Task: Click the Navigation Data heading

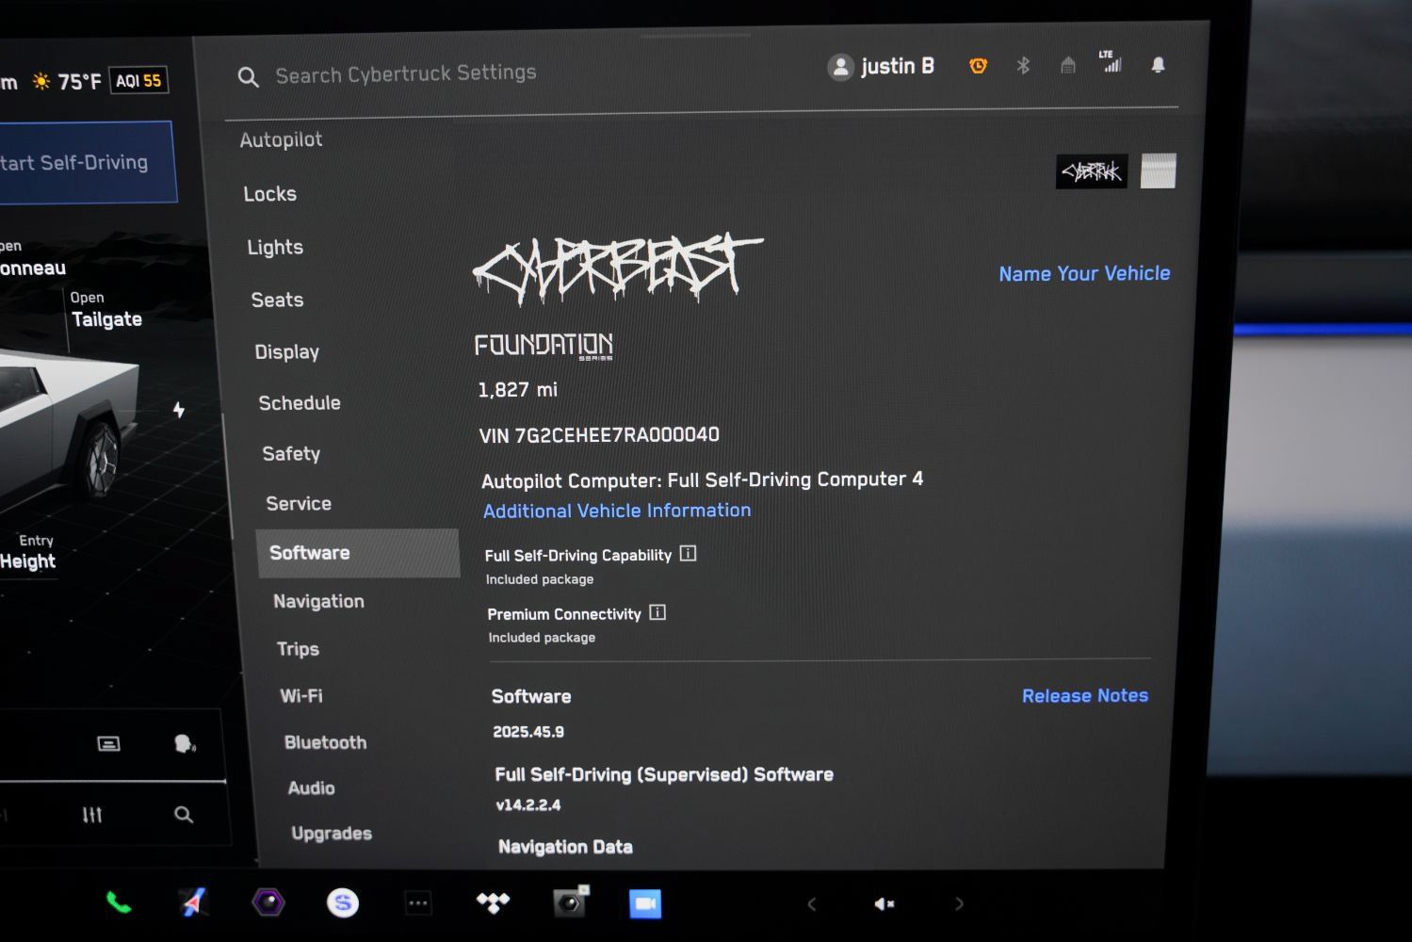Action: click(565, 847)
